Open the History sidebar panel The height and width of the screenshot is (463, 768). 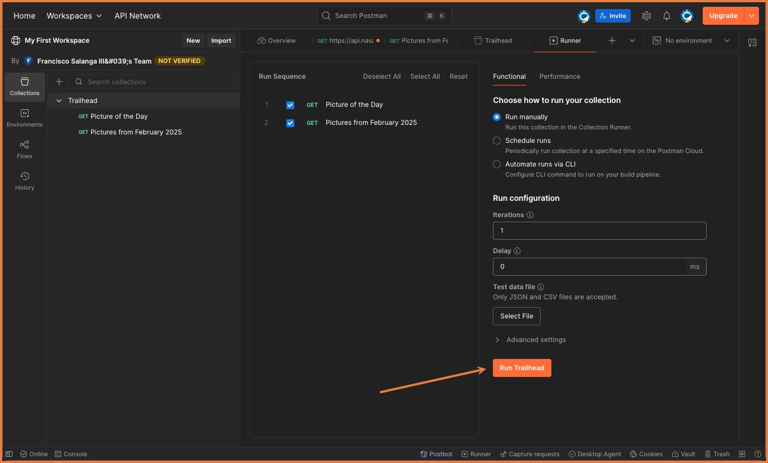coord(25,181)
